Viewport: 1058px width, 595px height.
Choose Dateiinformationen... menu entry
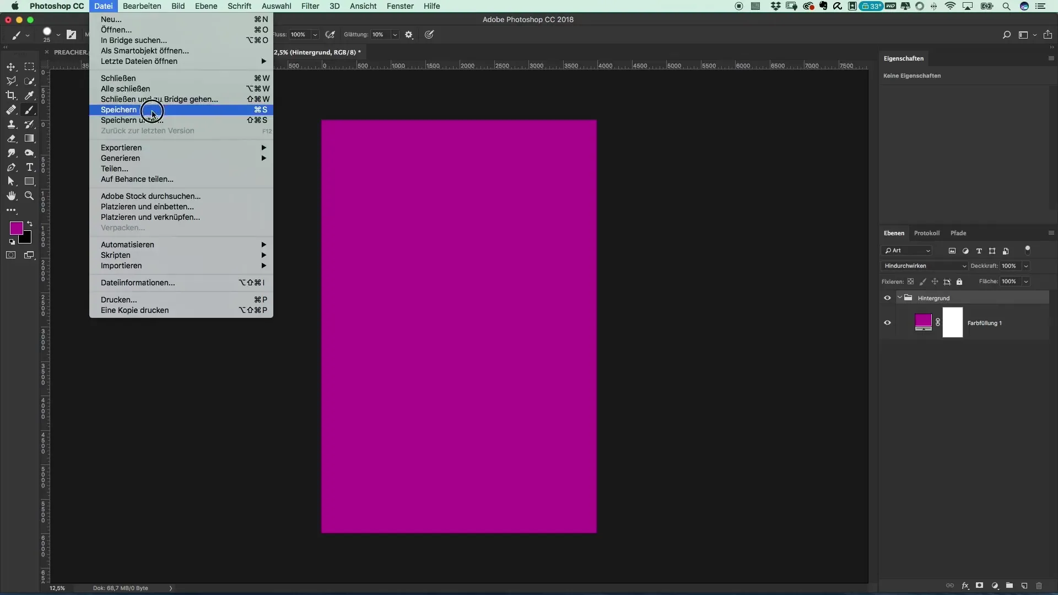coord(181,283)
